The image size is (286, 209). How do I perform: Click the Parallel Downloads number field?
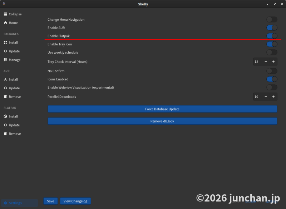pos(257,97)
